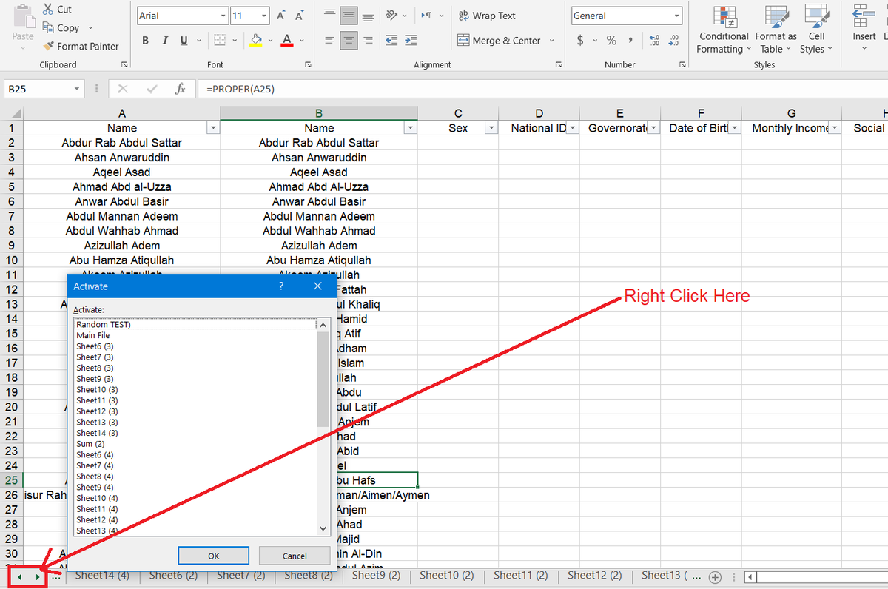Increase font size with larger A icon
The height and width of the screenshot is (589, 888).
pos(282,16)
